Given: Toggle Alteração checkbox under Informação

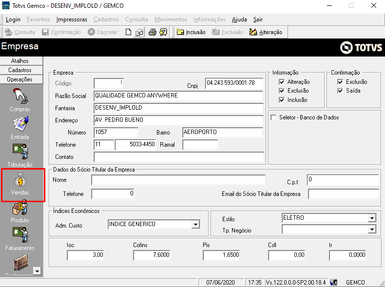Looking at the screenshot, I should pyautogui.click(x=282, y=82).
